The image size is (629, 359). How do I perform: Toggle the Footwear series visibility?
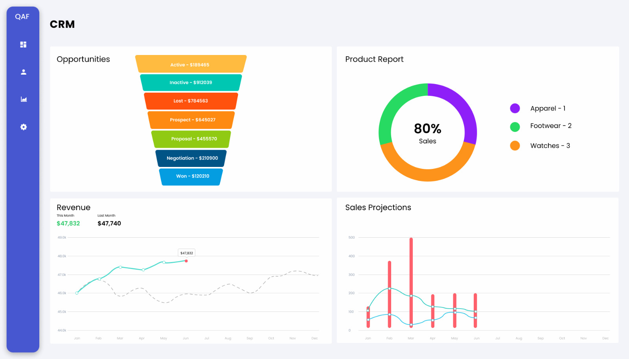(x=551, y=126)
